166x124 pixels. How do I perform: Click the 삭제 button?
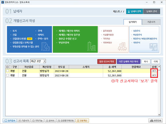[155, 61]
